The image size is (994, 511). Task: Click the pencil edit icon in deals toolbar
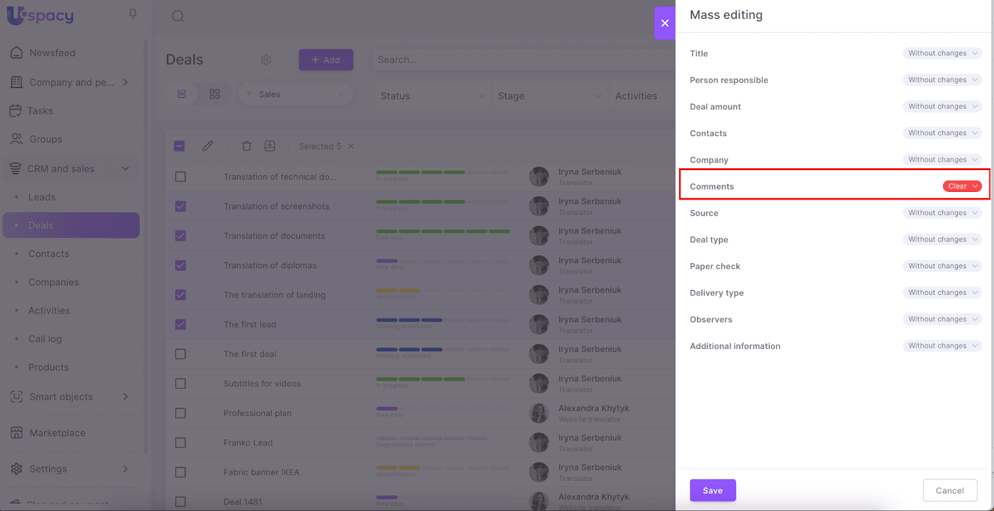(x=207, y=146)
